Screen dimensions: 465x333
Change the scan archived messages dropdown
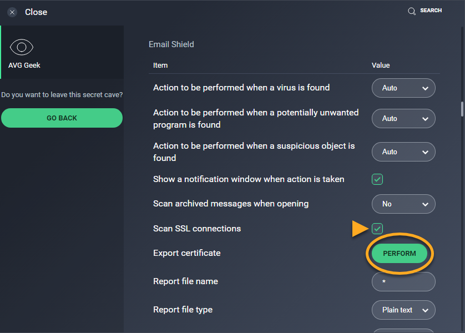pos(403,204)
